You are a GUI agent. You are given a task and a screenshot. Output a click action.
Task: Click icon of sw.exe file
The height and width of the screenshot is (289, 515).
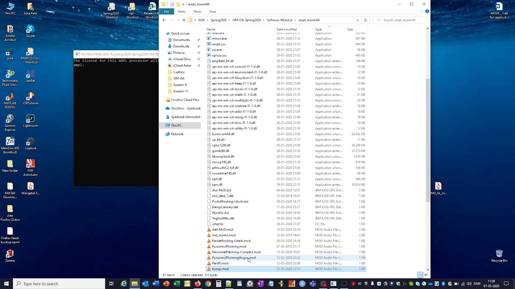(x=209, y=50)
